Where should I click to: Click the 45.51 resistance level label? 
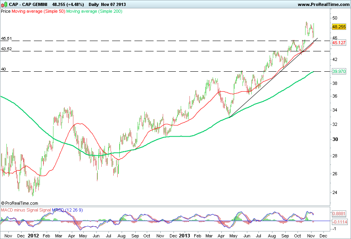6,39
